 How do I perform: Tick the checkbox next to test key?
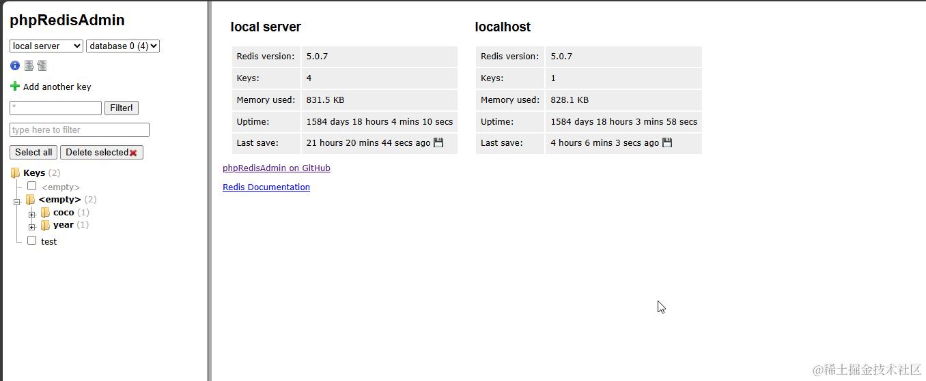click(x=31, y=240)
